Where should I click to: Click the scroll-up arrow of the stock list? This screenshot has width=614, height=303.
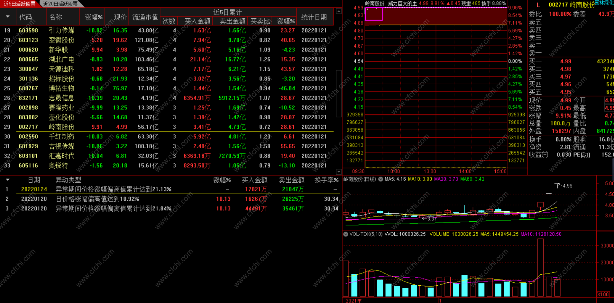pos(339,11)
